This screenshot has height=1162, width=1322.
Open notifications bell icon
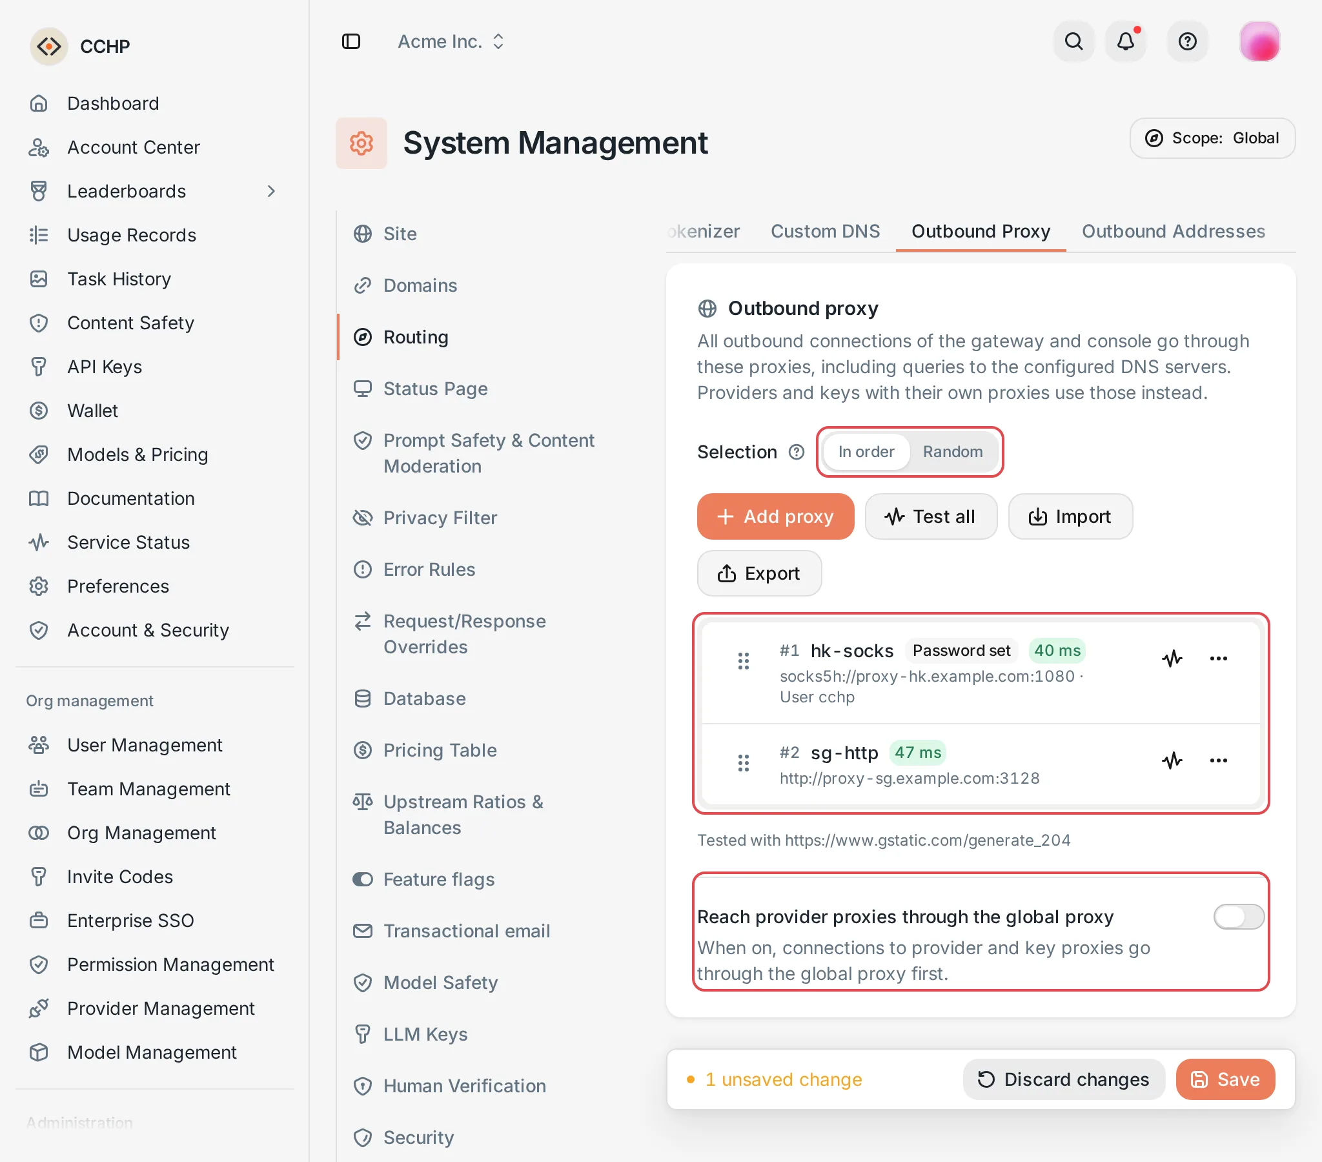(1124, 41)
